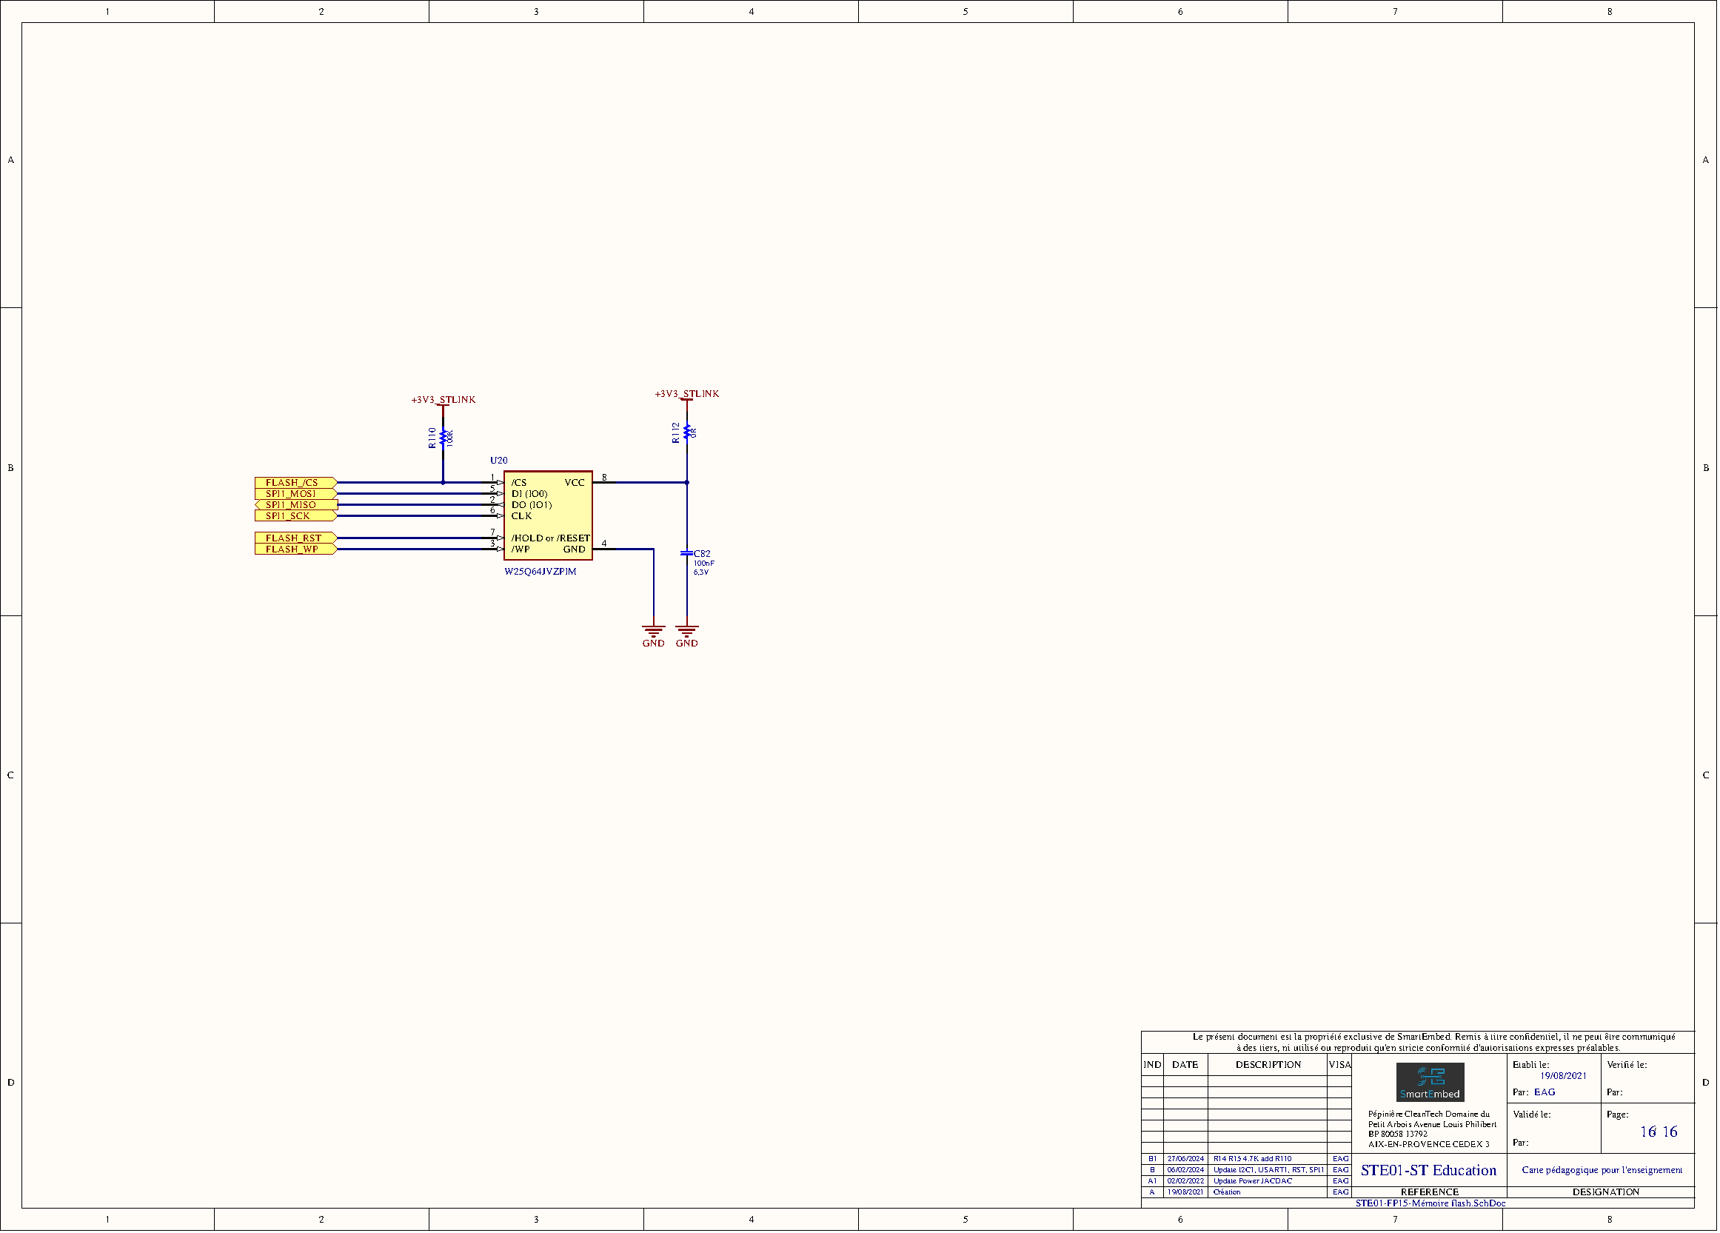
Task: Click the W25Q64JVZPIM part label
Action: pos(541,572)
